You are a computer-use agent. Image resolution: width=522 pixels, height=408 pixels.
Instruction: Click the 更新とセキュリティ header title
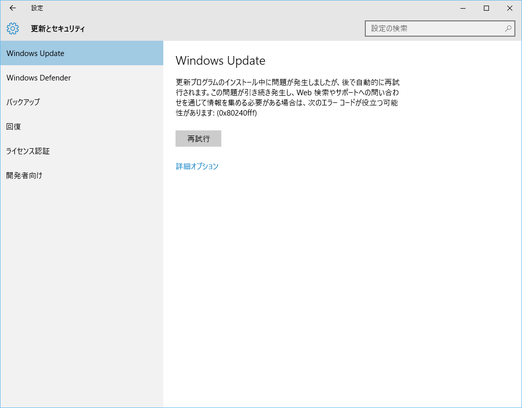click(x=58, y=29)
